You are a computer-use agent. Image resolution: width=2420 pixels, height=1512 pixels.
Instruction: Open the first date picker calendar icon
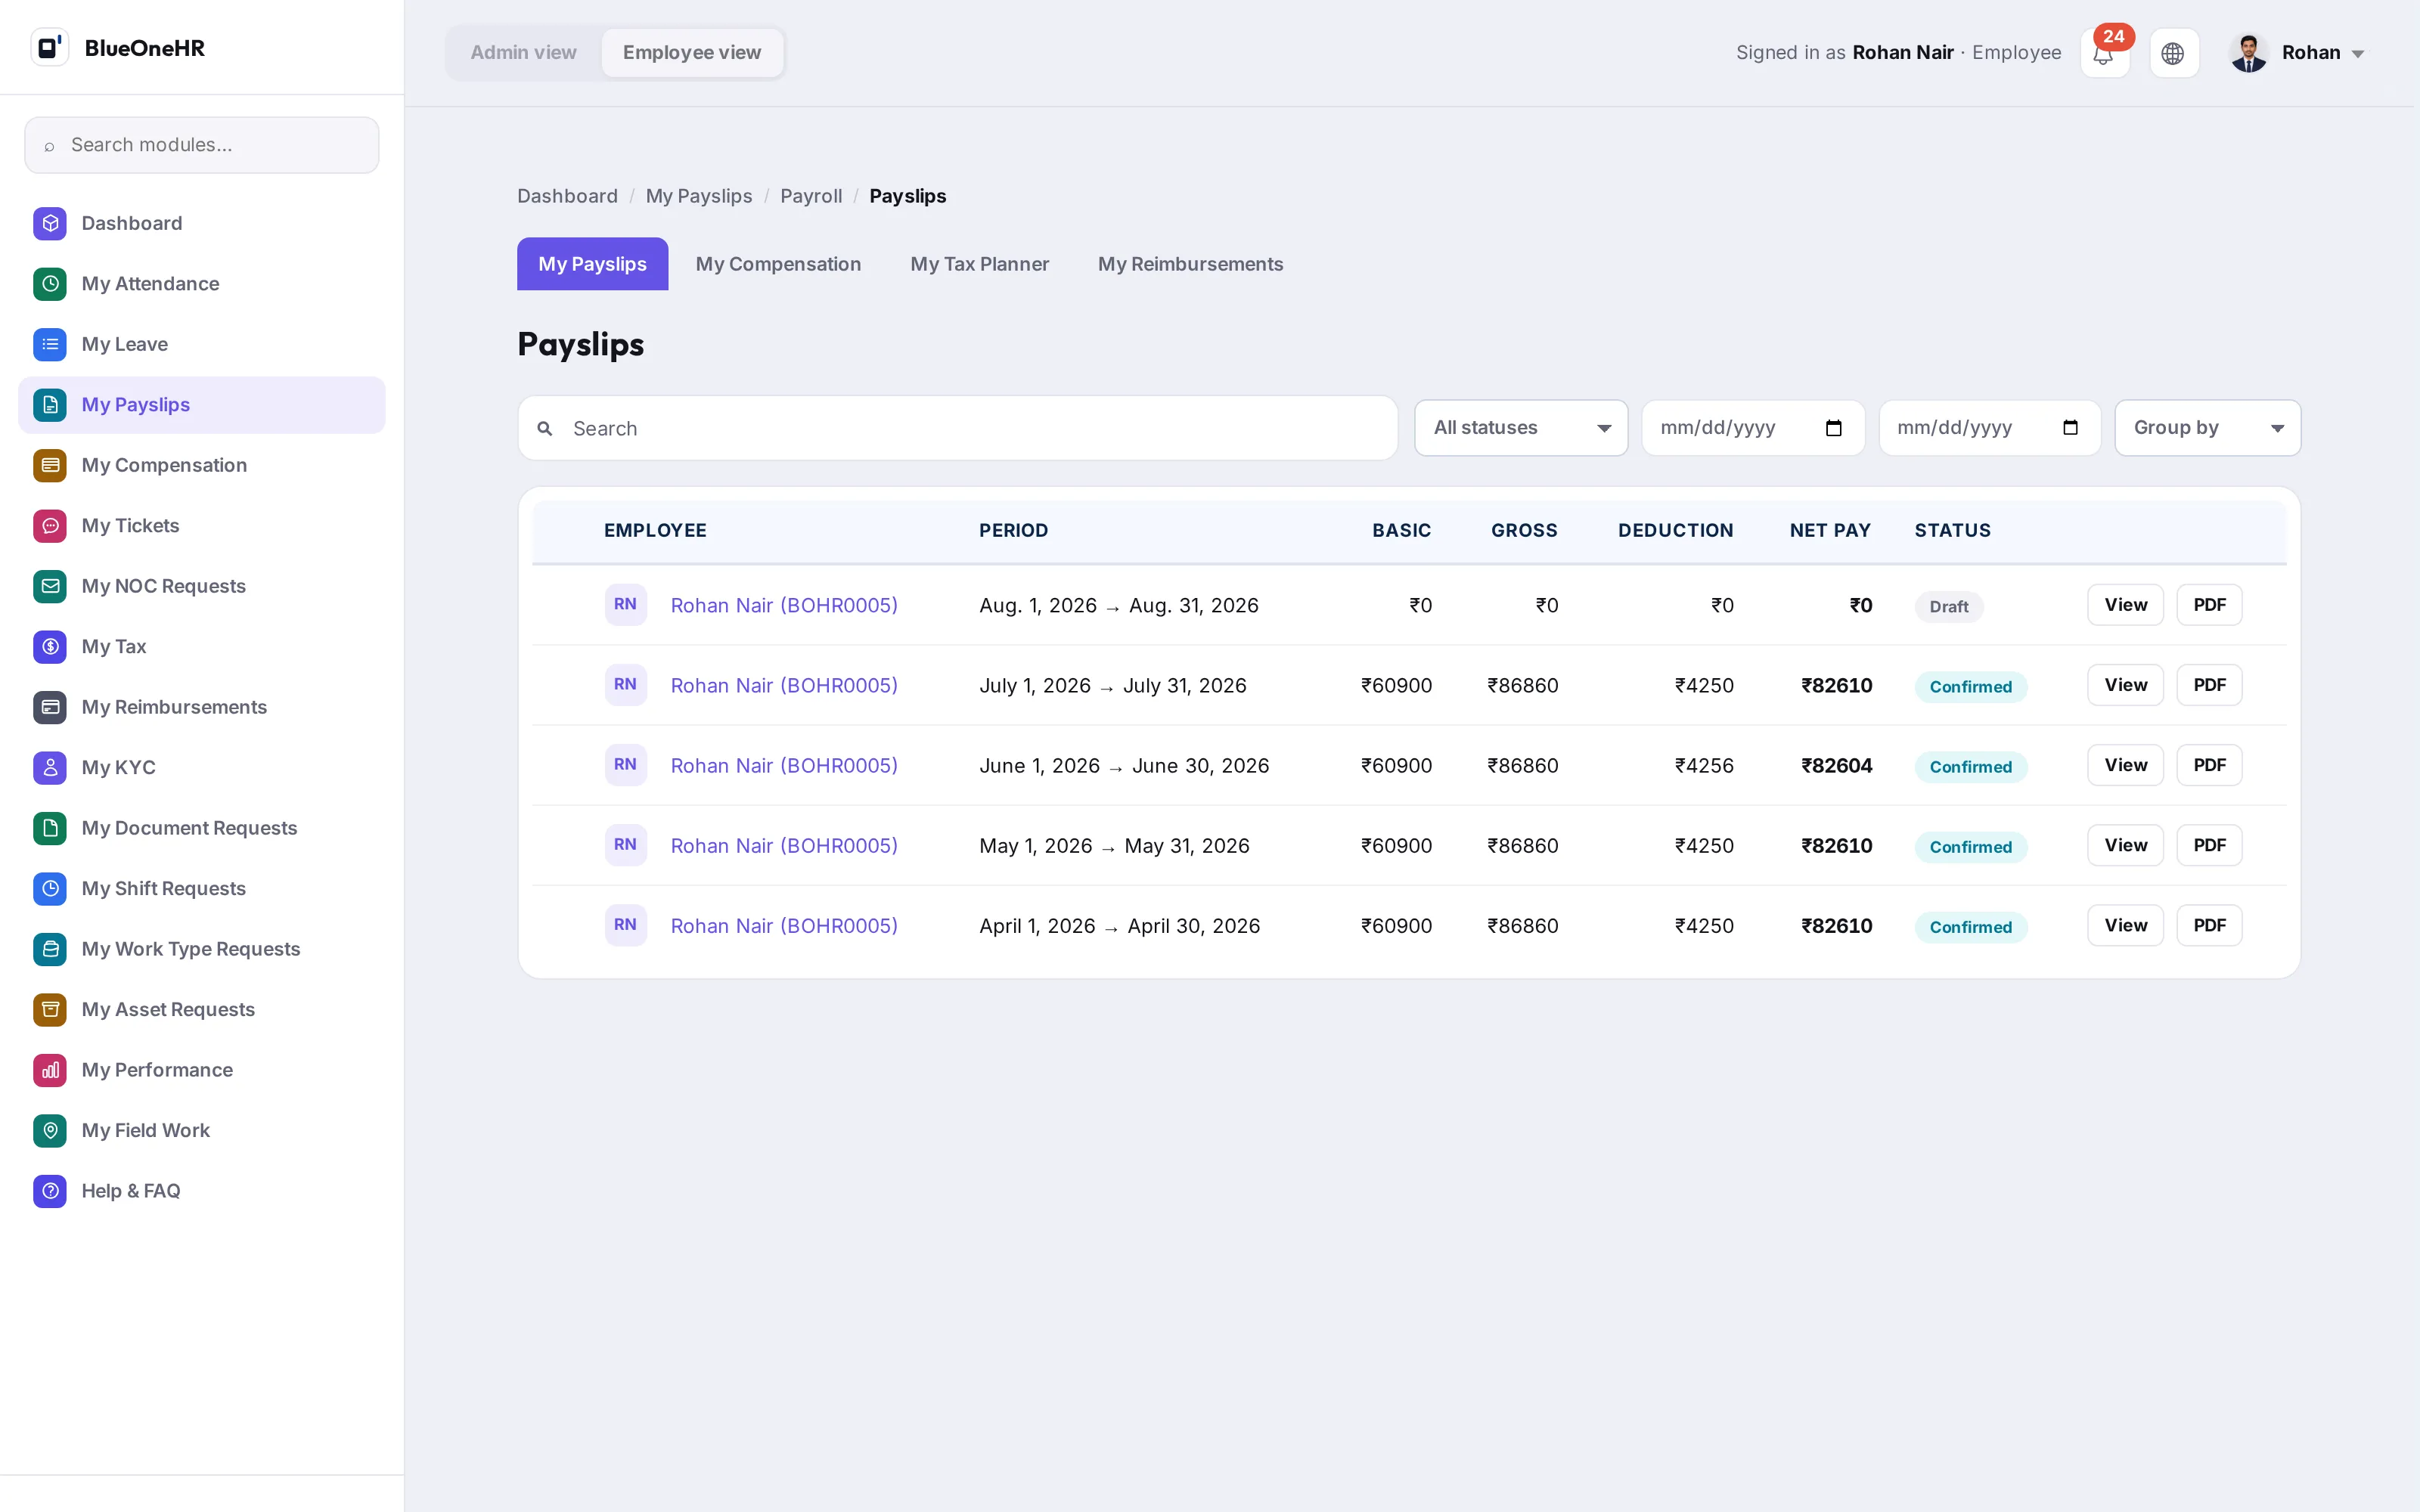coord(1833,428)
